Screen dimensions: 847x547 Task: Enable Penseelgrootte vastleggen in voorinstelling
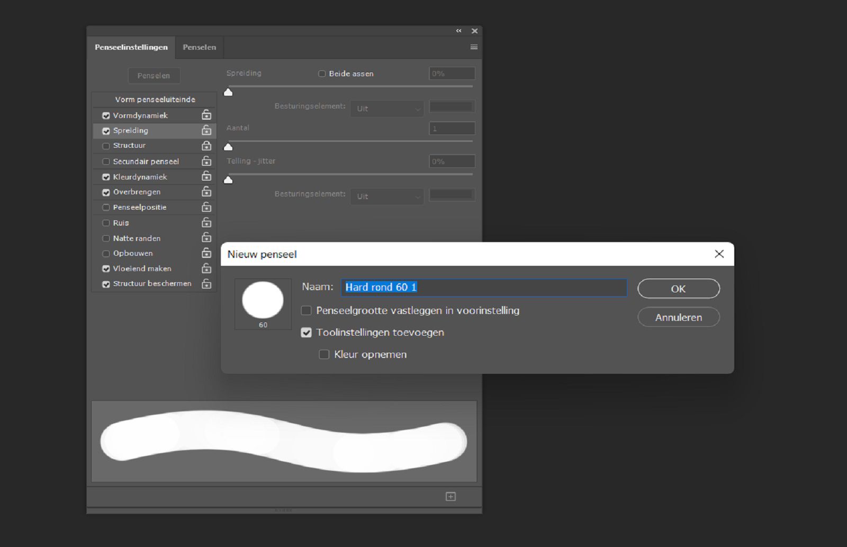tap(306, 310)
